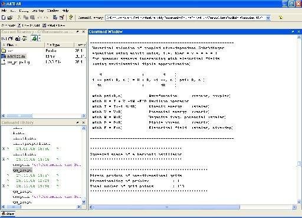Click the Open file toolbar icon
This screenshot has height=218, width=302.
click(x=10, y=18)
